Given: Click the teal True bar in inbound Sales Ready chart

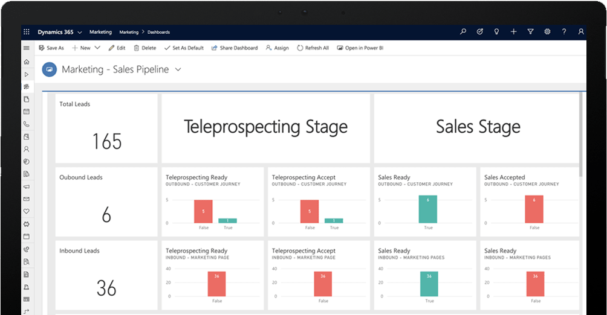Looking at the screenshot, I should [x=429, y=284].
